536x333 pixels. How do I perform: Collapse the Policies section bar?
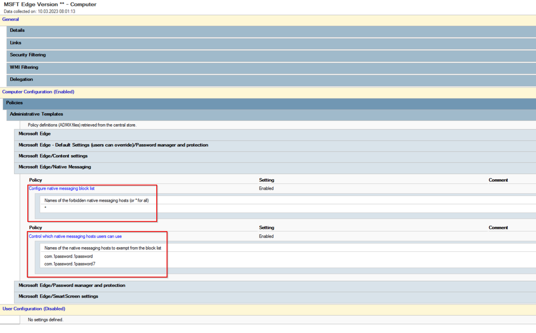click(14, 103)
